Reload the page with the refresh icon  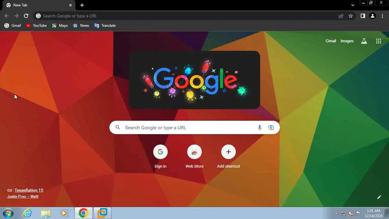tap(26, 16)
